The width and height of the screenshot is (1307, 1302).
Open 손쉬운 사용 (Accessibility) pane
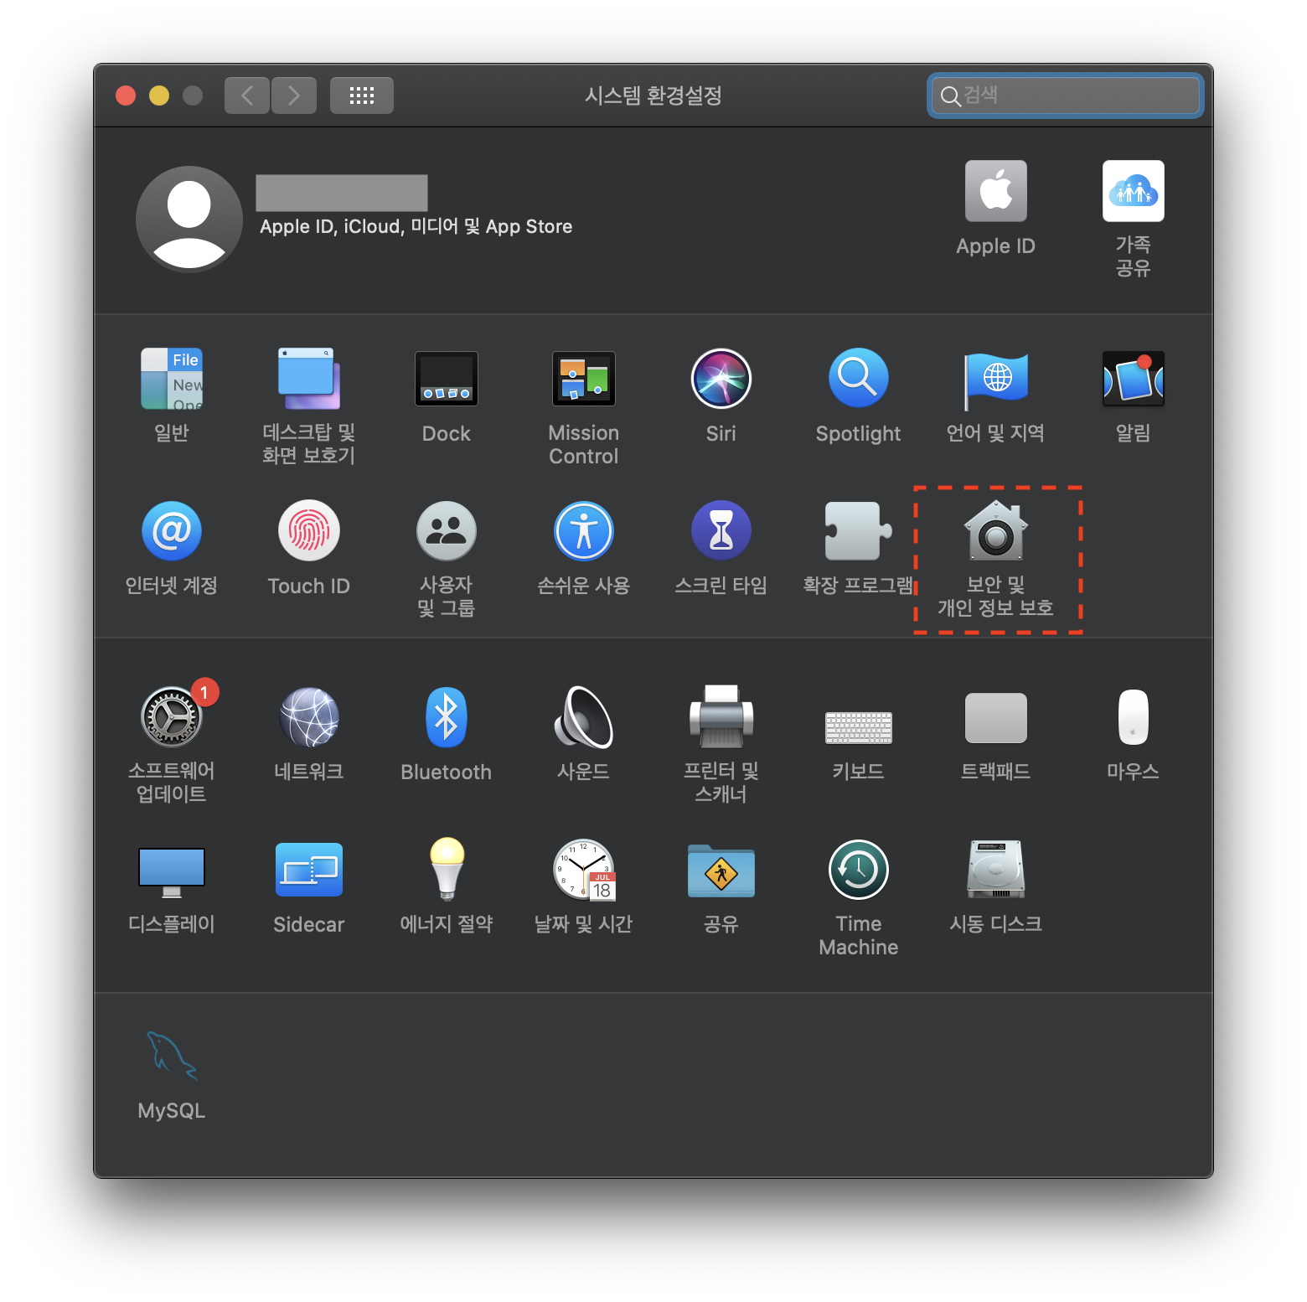point(584,531)
